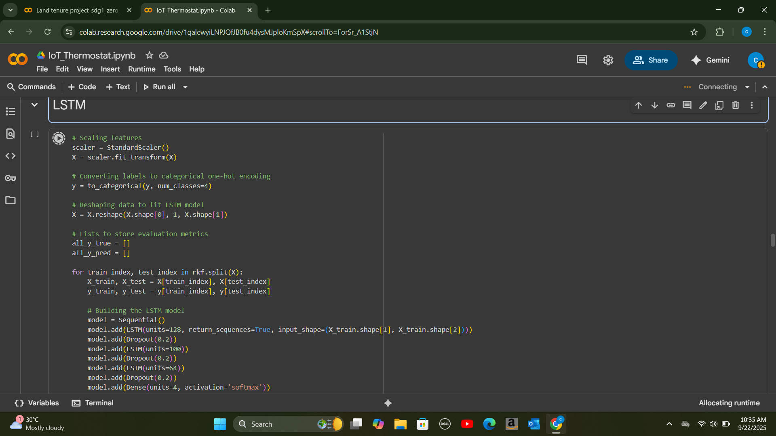Toggle header visibility chevron
Viewport: 776px width, 436px height.
pos(765,87)
